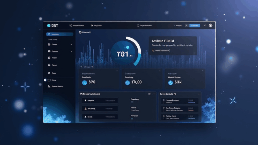Open the first tab in top navigation bar

point(77,26)
